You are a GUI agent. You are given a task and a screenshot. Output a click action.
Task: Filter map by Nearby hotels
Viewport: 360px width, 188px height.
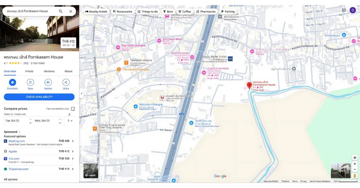coord(96,11)
